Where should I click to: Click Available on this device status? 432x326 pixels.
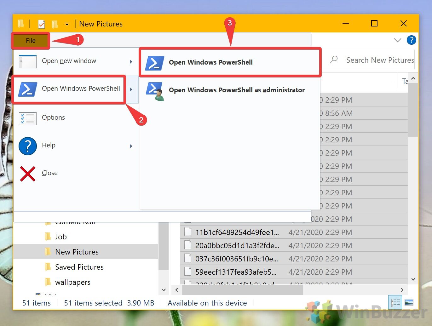(x=207, y=303)
